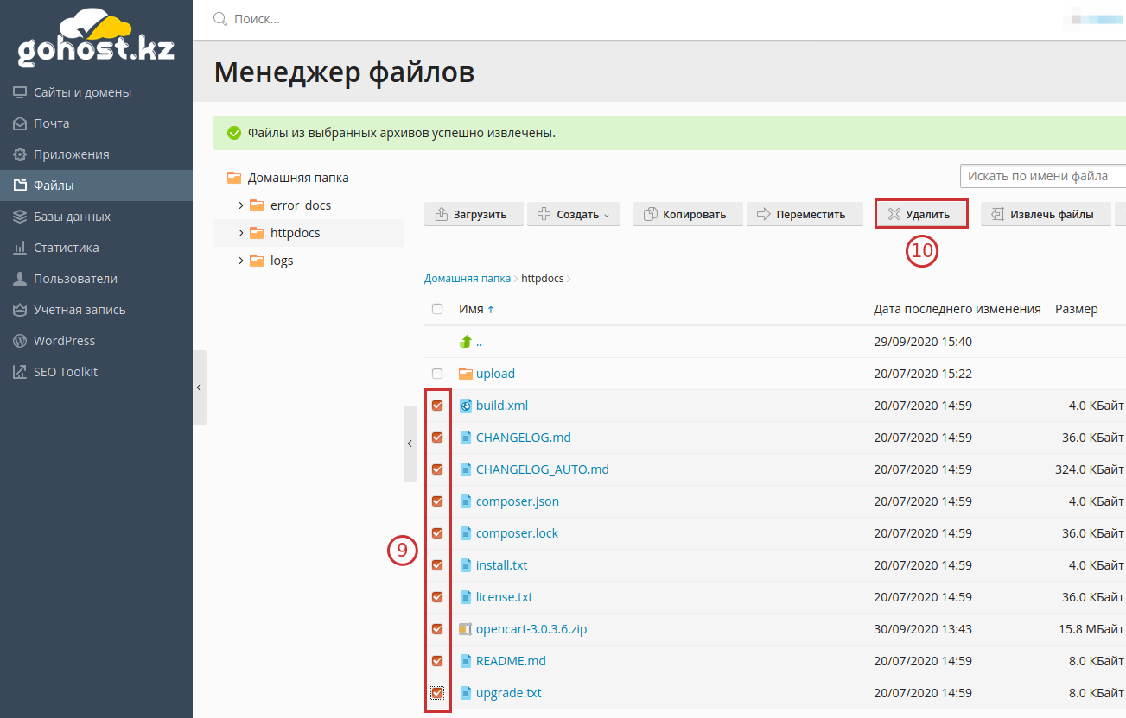The image size is (1126, 718).
Task: Open Учетная запись in sidebar
Action: (96, 310)
